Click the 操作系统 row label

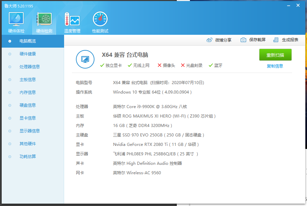(x=84, y=92)
